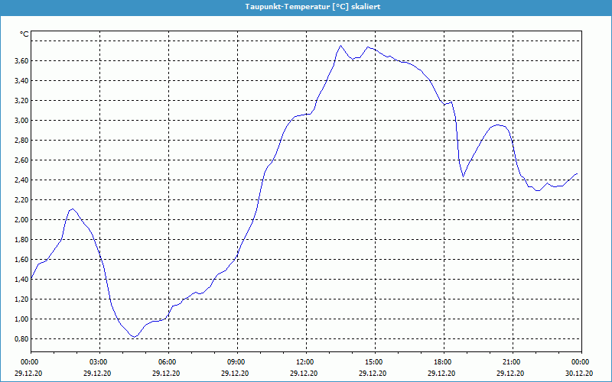Click the 2,60 y-axis tick label
The height and width of the screenshot is (382, 612).
21,160
